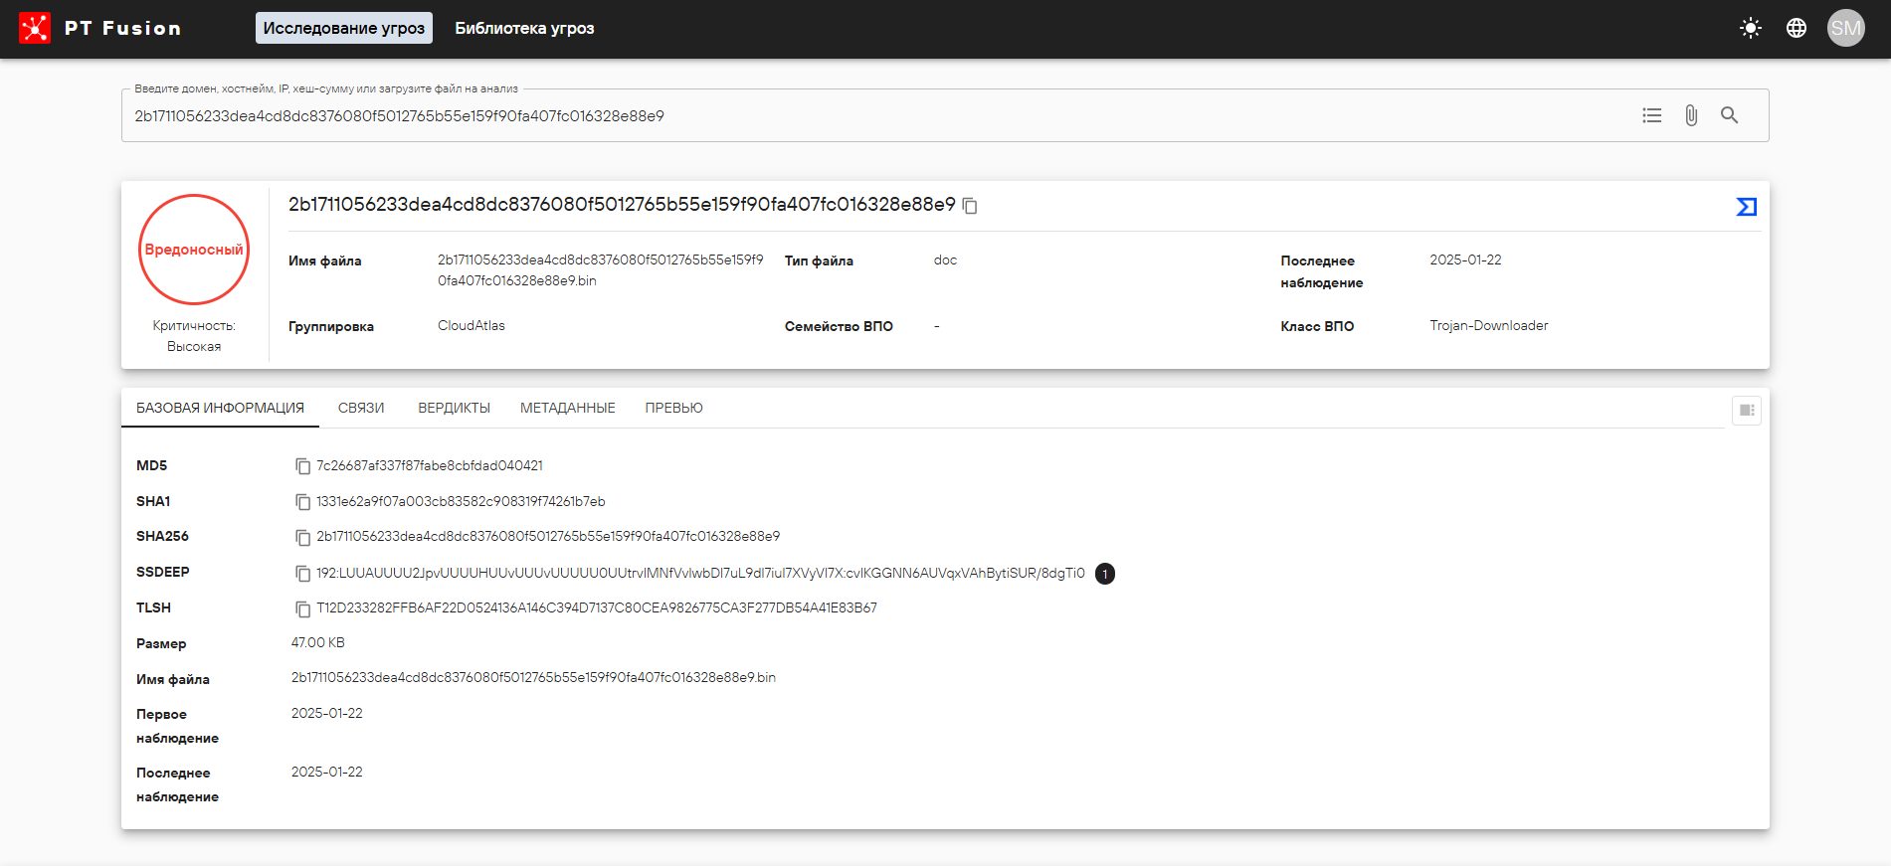
Task: Copy the SSDEEP hash value
Action: (x=302, y=574)
